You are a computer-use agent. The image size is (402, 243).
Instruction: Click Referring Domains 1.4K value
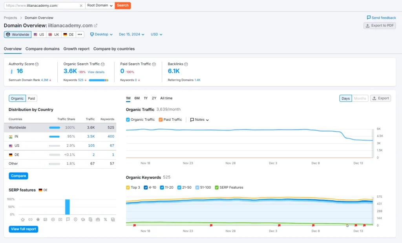pyautogui.click(x=197, y=80)
